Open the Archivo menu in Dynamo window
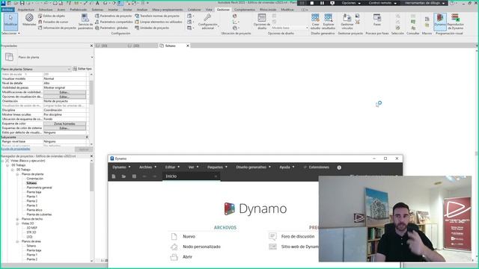 148,167
